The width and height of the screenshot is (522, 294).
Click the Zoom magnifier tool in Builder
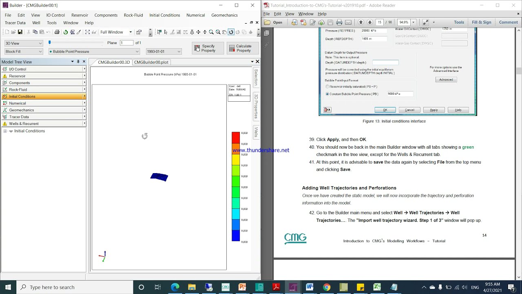point(211,32)
